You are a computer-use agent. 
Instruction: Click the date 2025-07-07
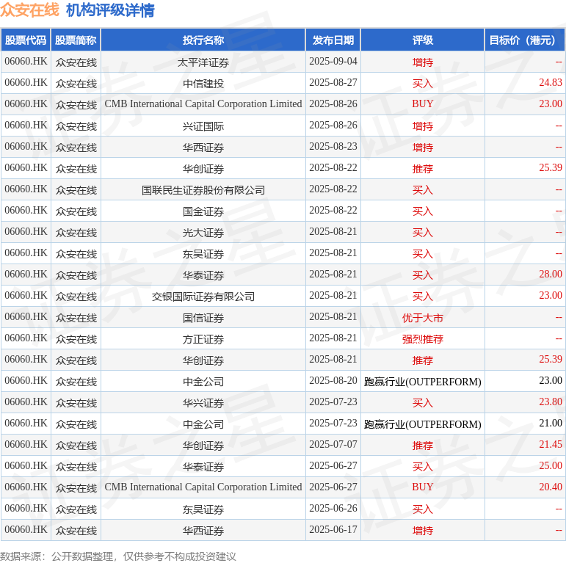[x=333, y=445]
